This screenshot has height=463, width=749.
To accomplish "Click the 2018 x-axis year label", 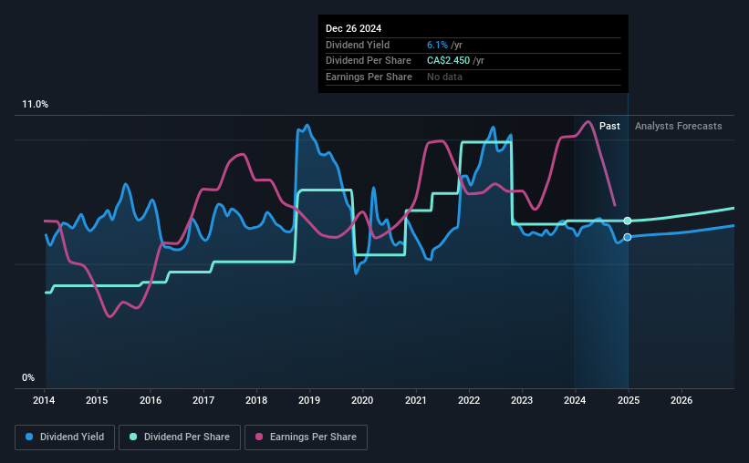I will 256,400.
